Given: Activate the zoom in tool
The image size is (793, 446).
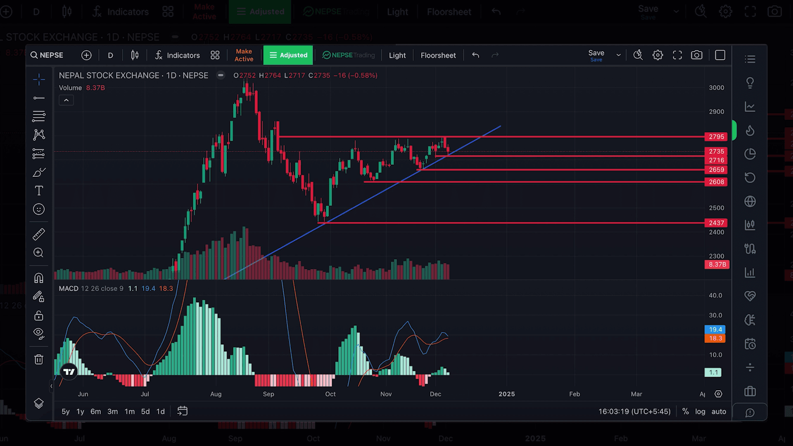Looking at the screenshot, I should click(x=39, y=253).
